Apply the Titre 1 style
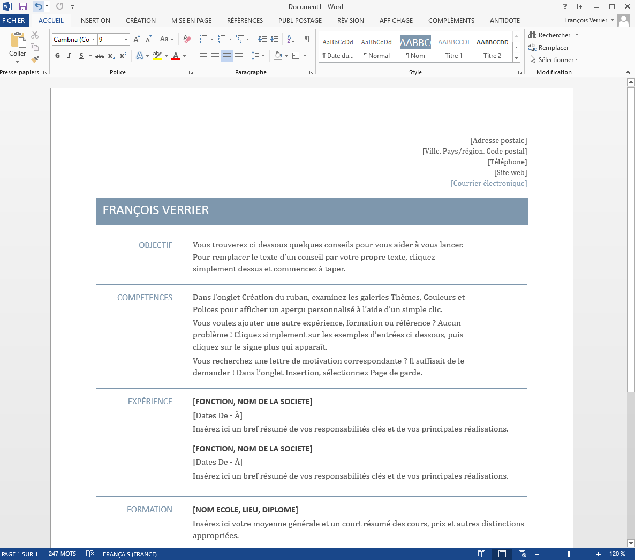Image resolution: width=635 pixels, height=560 pixels. click(x=453, y=48)
